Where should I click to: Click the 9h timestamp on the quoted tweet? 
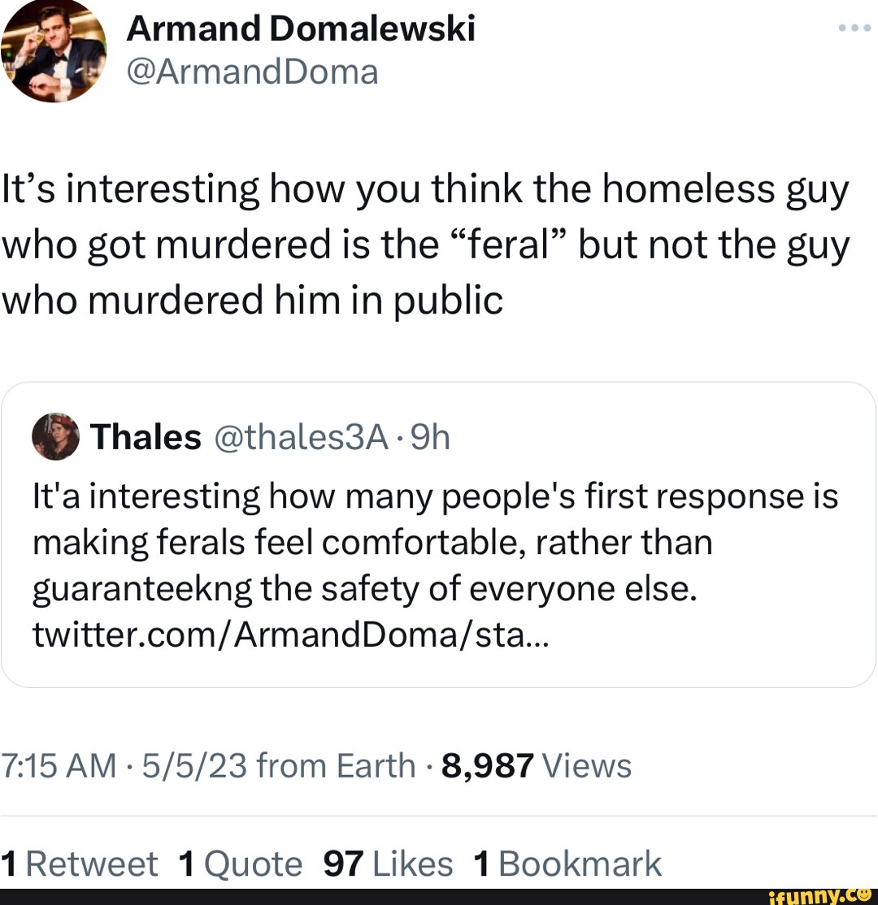429,438
